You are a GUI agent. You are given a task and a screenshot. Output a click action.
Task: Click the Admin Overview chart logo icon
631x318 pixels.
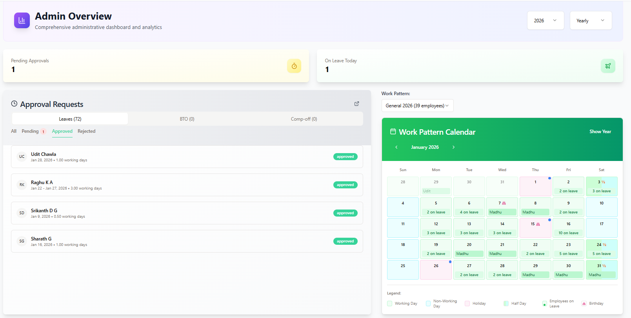22,20
